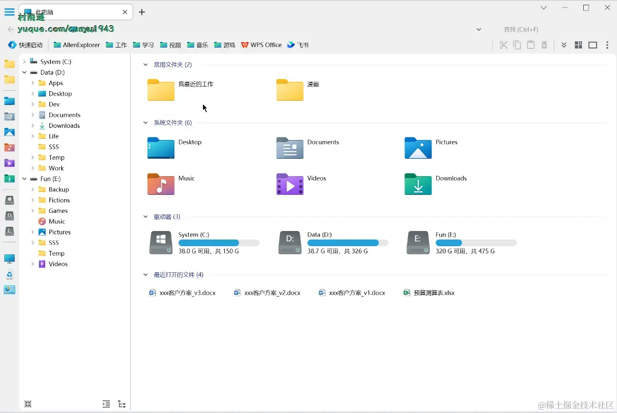Open the Recycle Bin icon in left strip
Image resolution: width=617 pixels, height=413 pixels.
[10, 274]
